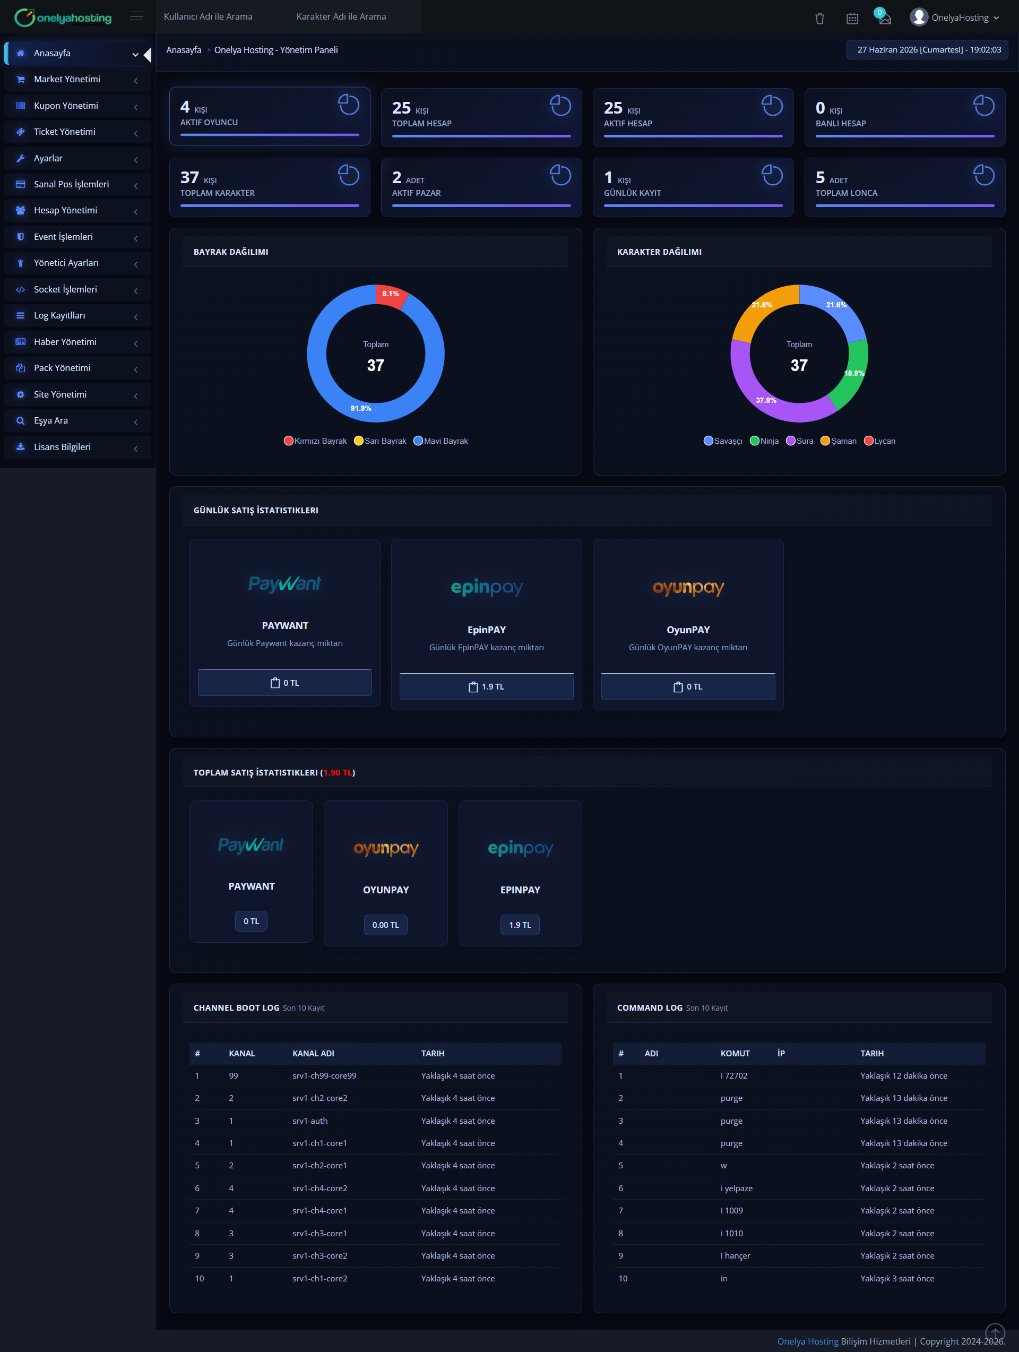Click the Haber Yönetimi newspaper icon
The width and height of the screenshot is (1019, 1352).
21,342
